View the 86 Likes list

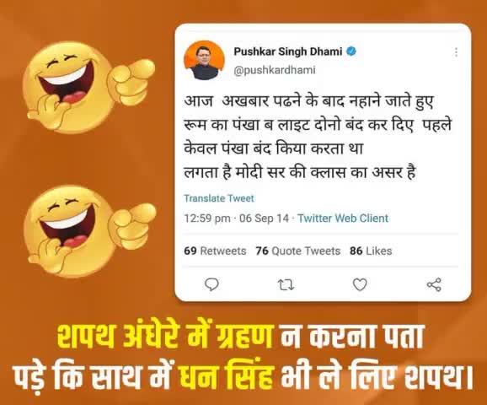[x=371, y=251]
